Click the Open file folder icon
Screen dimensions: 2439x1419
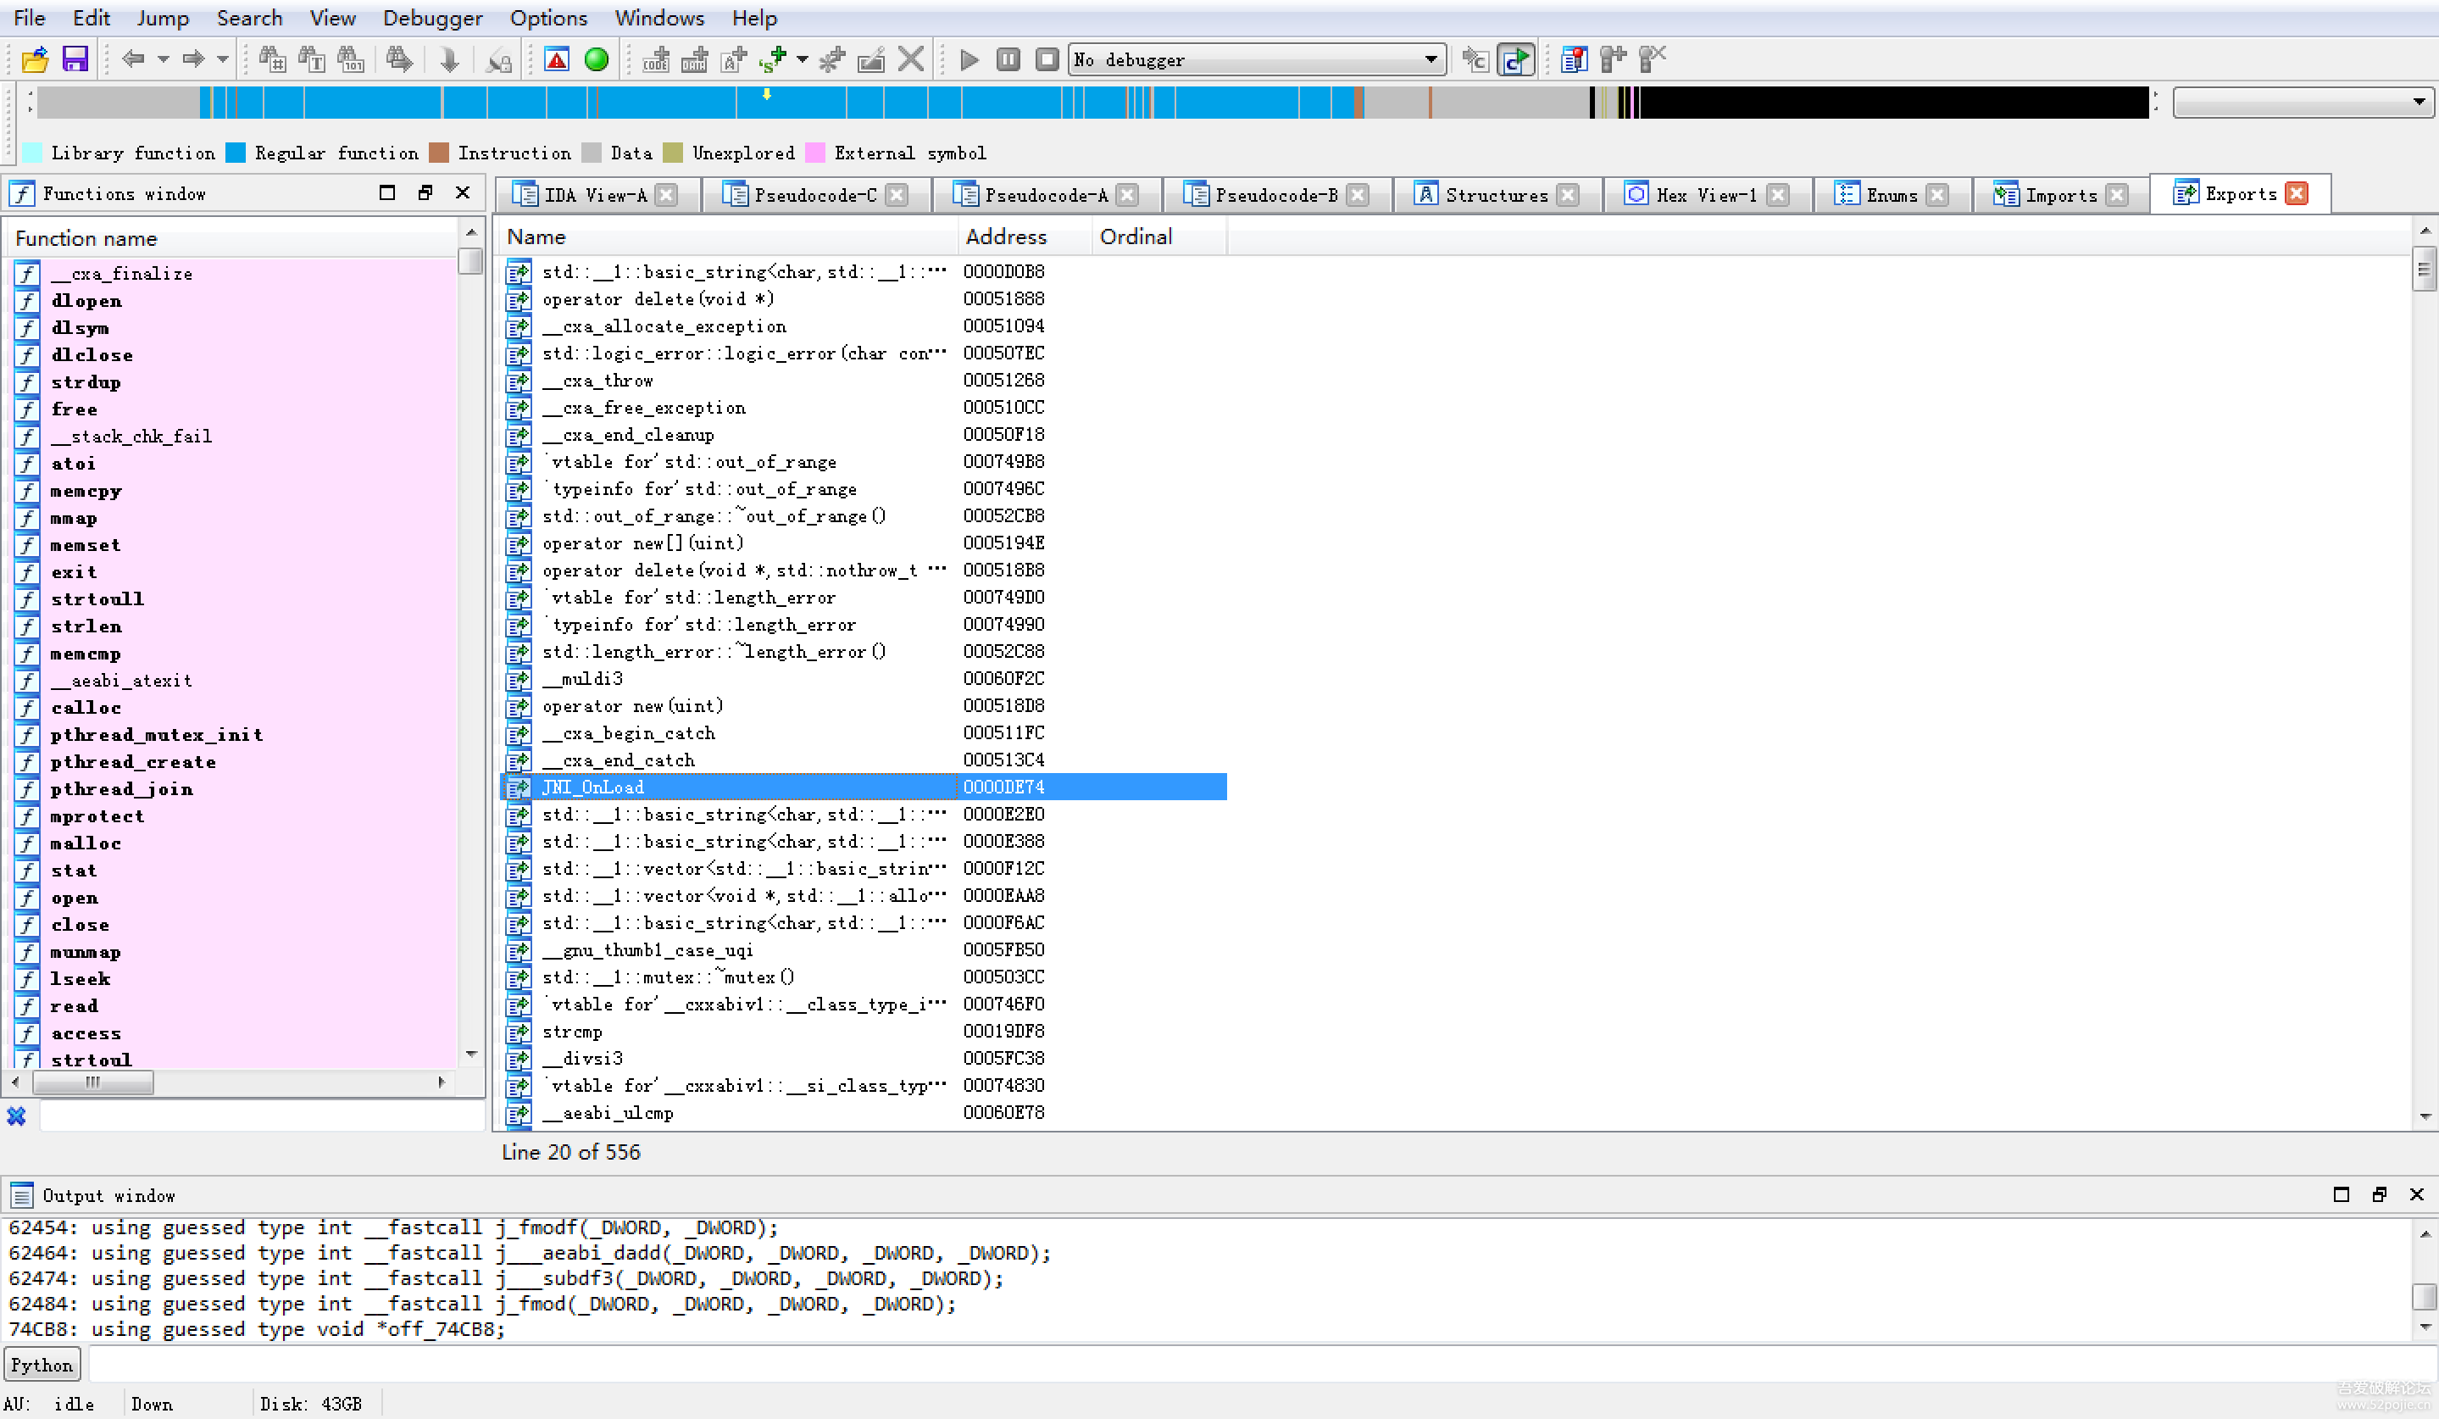point(35,59)
